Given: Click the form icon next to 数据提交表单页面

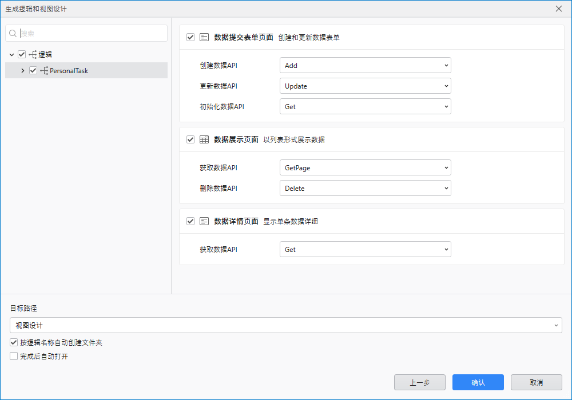Looking at the screenshot, I should coord(204,37).
